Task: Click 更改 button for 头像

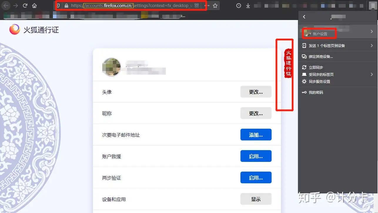Action: (256, 92)
